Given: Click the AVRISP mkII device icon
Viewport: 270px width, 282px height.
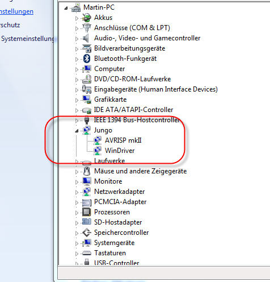Looking at the screenshot, I should [98, 140].
